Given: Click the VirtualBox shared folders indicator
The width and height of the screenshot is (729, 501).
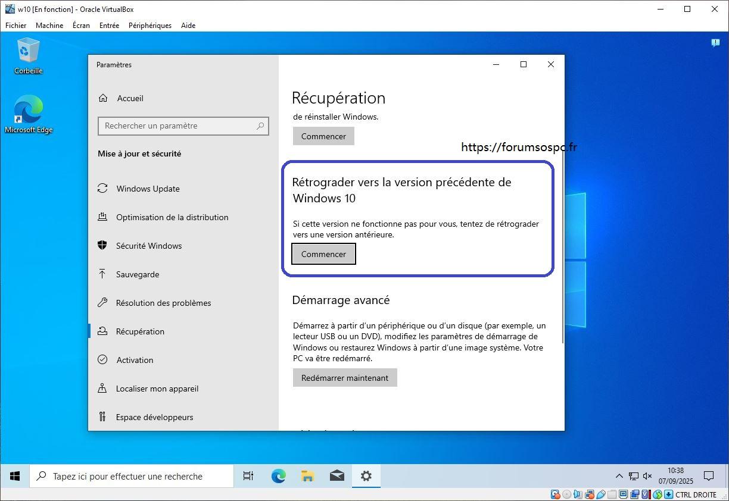Looking at the screenshot, I should 612,494.
